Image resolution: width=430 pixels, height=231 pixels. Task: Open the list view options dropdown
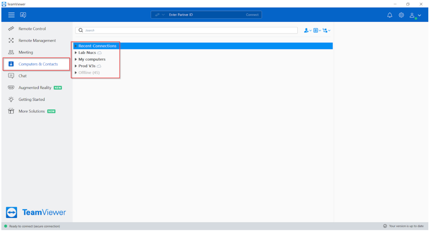tap(317, 31)
